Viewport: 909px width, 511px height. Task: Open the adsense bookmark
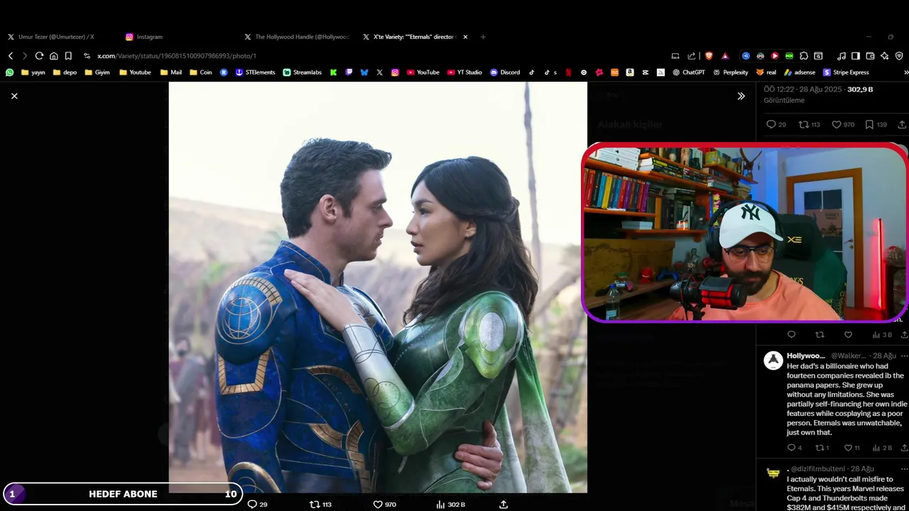[x=800, y=72]
